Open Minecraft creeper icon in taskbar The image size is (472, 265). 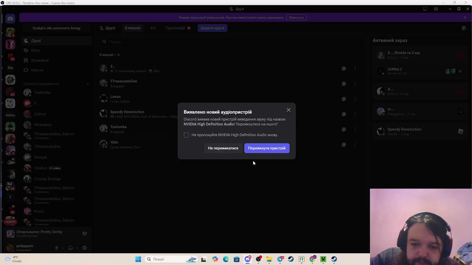coord(323,259)
